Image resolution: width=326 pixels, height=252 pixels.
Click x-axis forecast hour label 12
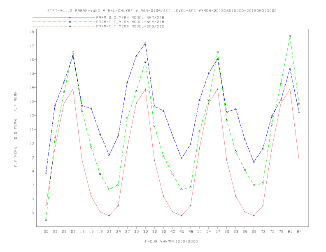pos(82,231)
